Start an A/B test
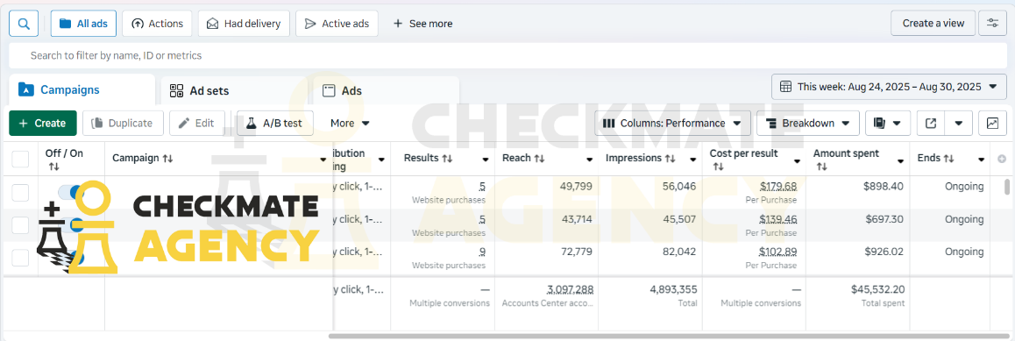The height and width of the screenshot is (341, 1015). tap(275, 123)
